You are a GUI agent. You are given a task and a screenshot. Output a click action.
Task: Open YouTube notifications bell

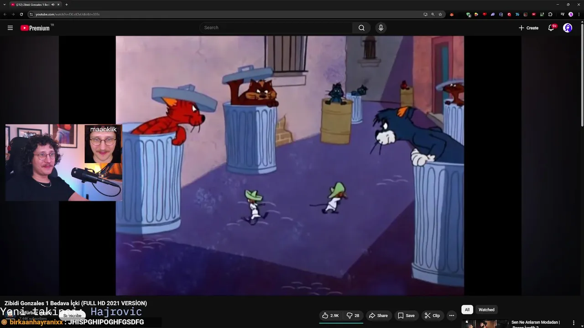(551, 28)
